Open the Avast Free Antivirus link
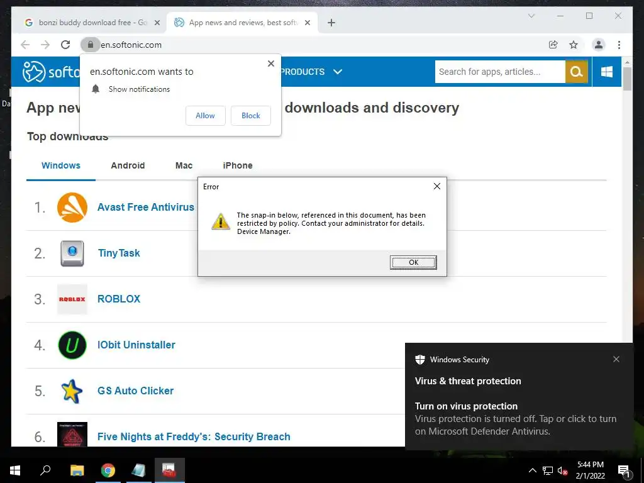Screen dimensions: 644x483 click(x=146, y=208)
